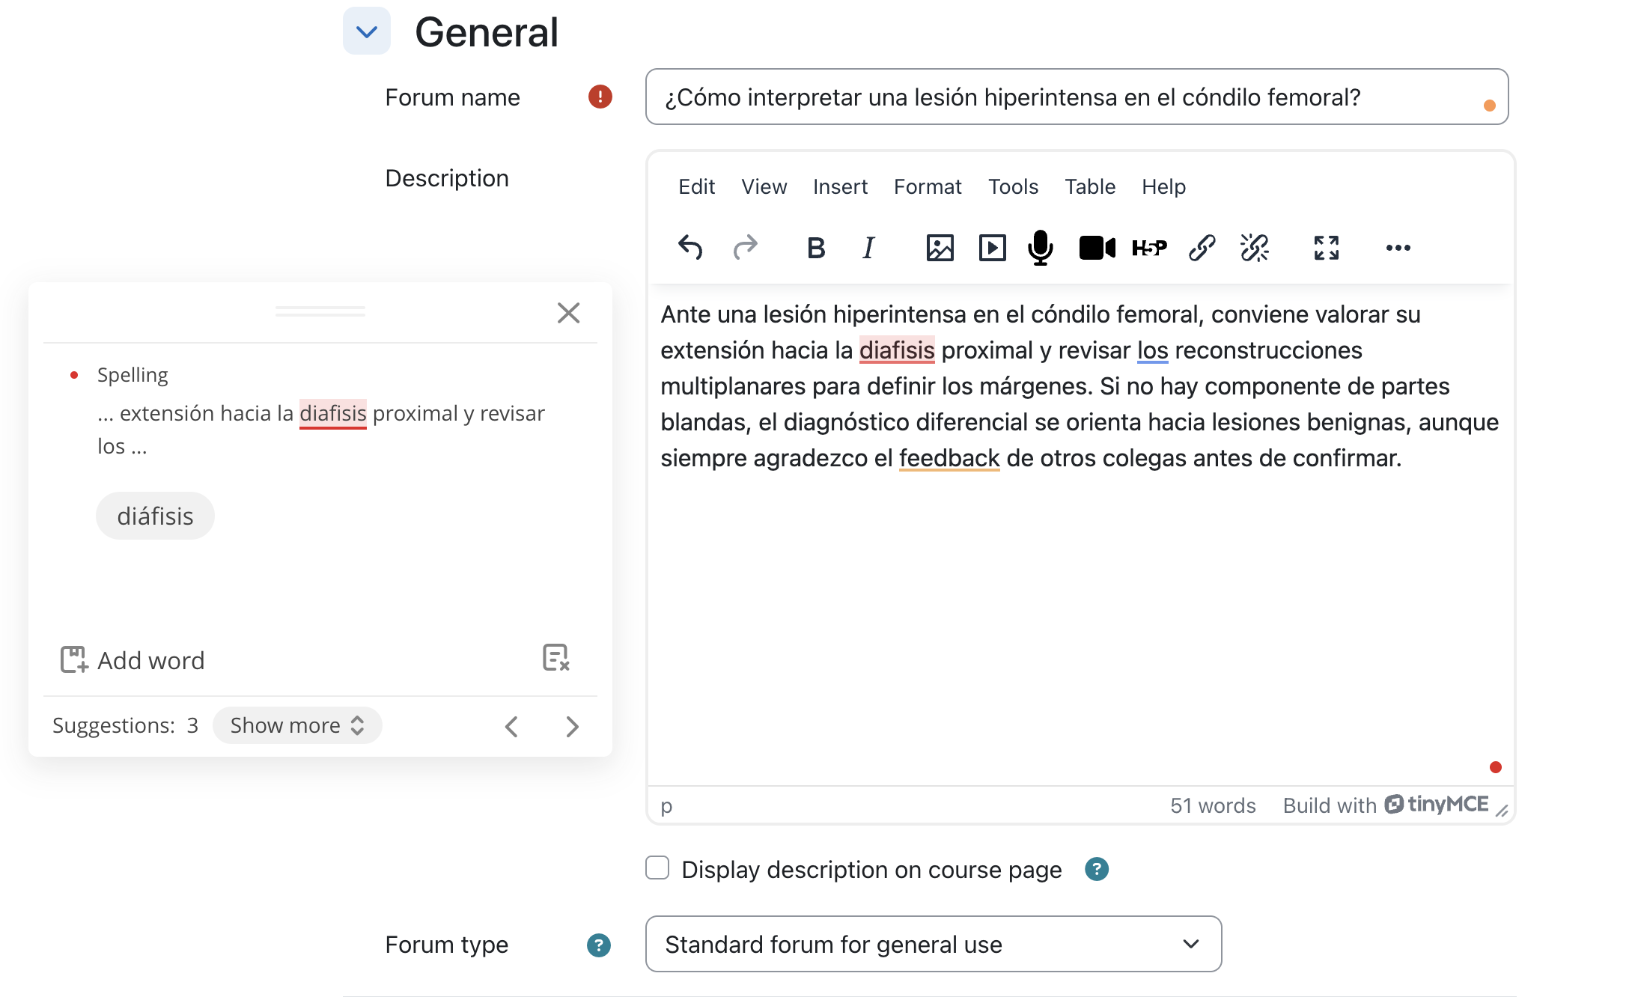This screenshot has width=1641, height=997.
Task: Expand the Show more suggestions selector
Action: pyautogui.click(x=297, y=725)
